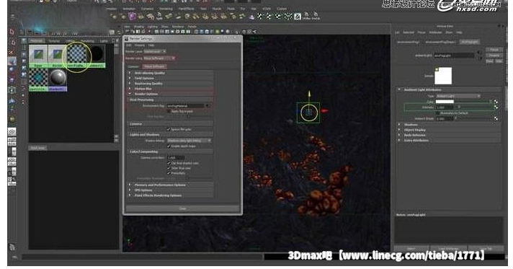Expand the Field Options section
This screenshot has width=513, height=269.
(170, 79)
